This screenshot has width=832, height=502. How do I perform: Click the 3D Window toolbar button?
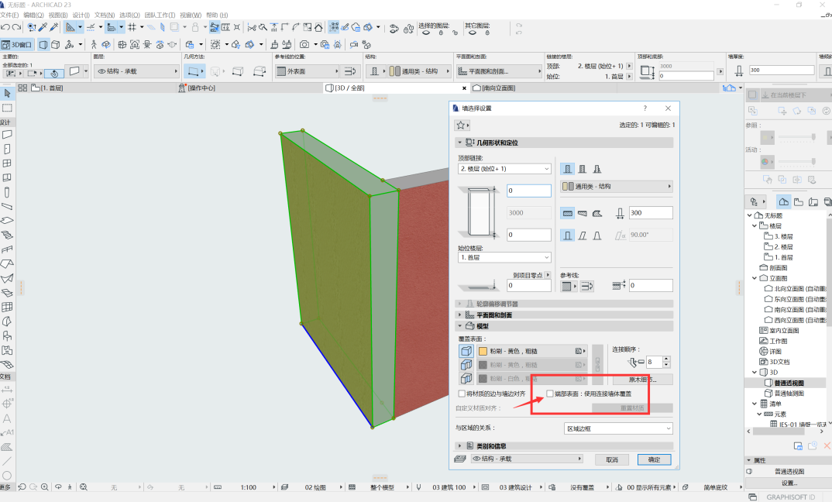[x=18, y=45]
